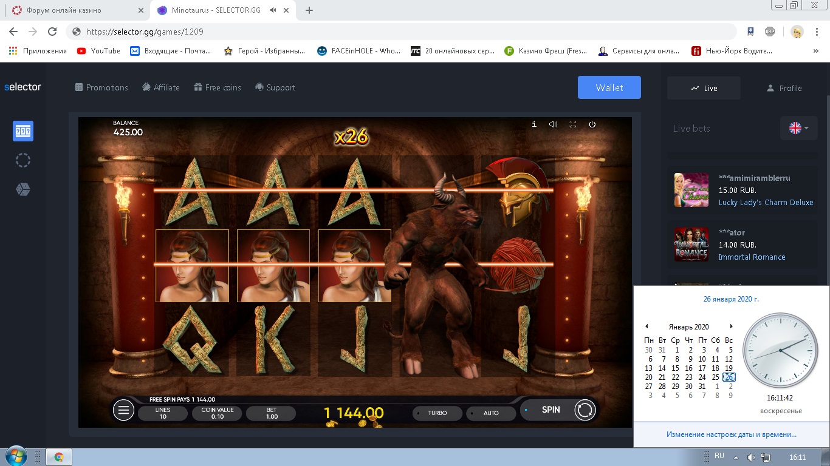Click the circular respin arrows icon
830x466 pixels.
coord(585,410)
